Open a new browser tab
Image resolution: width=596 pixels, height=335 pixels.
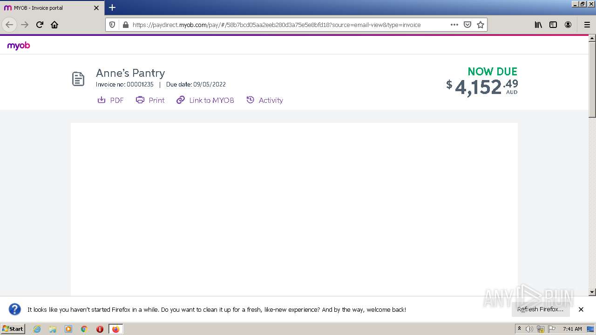coord(112,7)
